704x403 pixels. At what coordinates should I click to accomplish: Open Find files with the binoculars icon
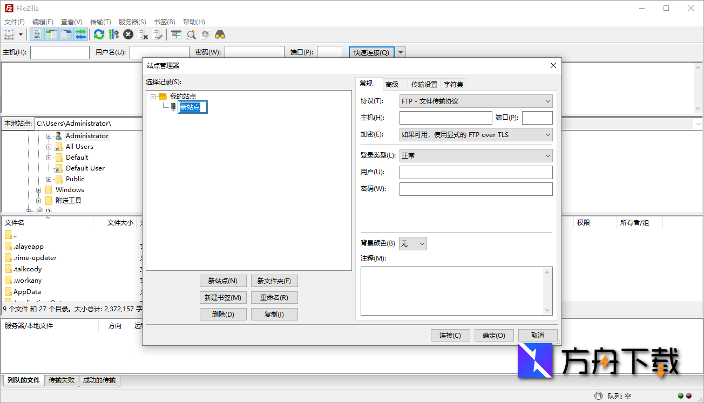(220, 34)
